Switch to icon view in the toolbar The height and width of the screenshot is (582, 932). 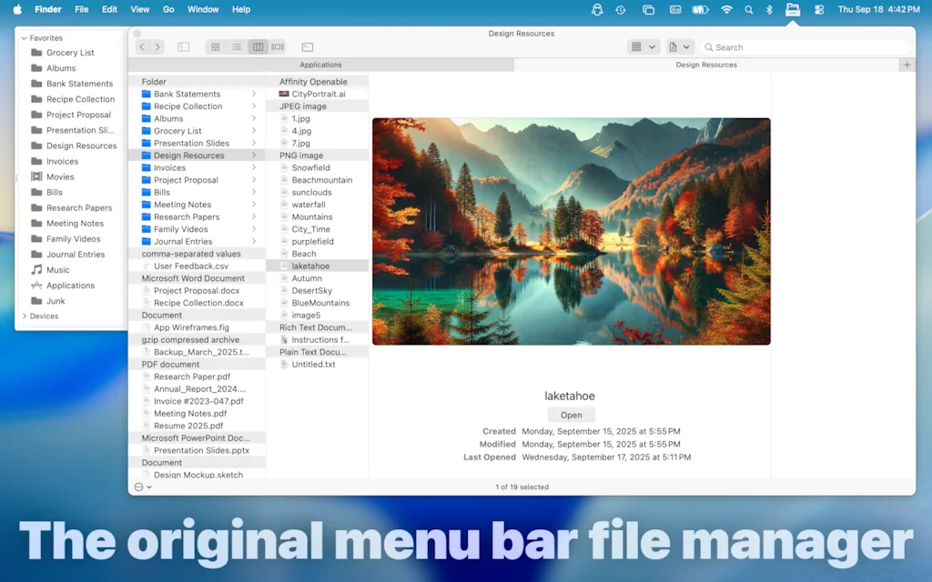(x=215, y=46)
